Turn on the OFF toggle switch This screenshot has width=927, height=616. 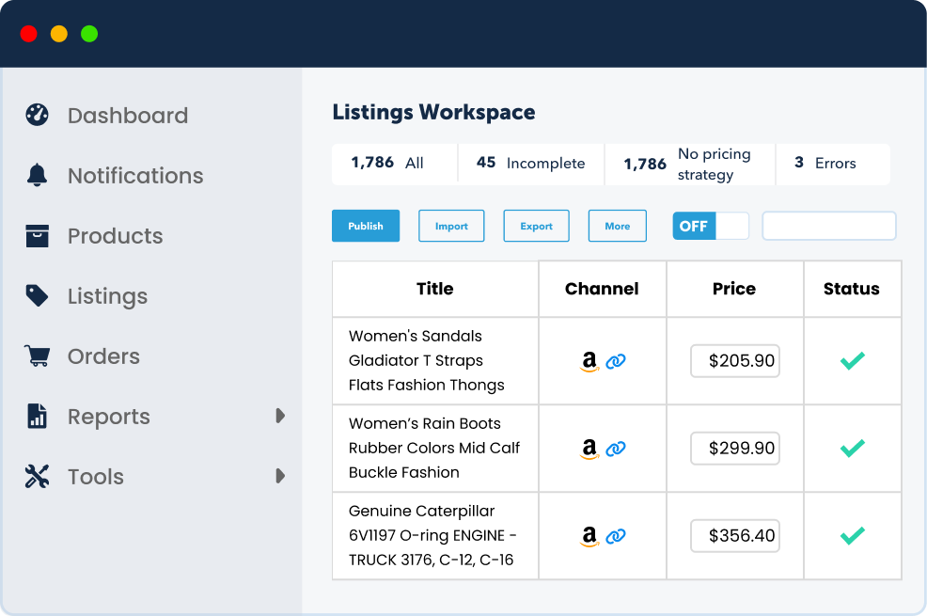[x=711, y=226]
